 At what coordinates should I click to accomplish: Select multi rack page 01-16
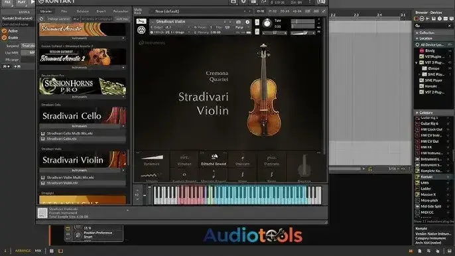point(260,11)
